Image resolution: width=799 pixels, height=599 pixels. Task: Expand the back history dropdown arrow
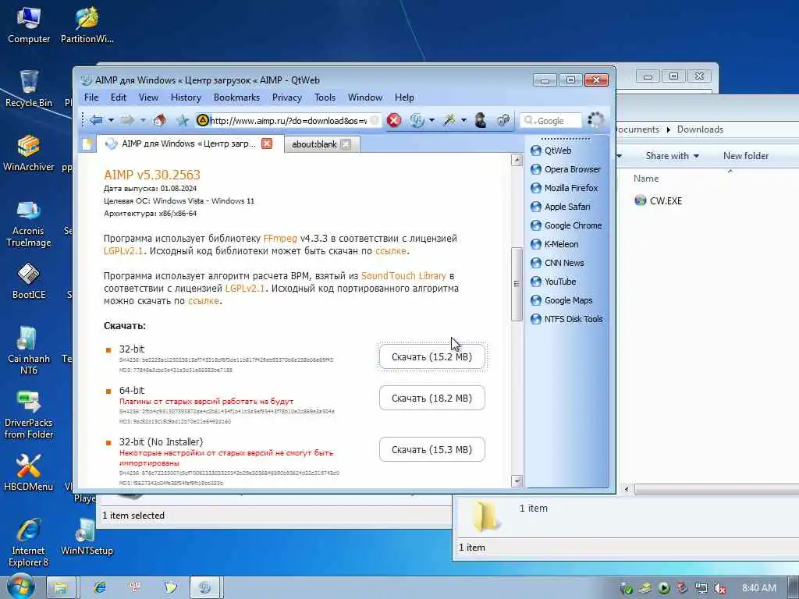click(111, 121)
